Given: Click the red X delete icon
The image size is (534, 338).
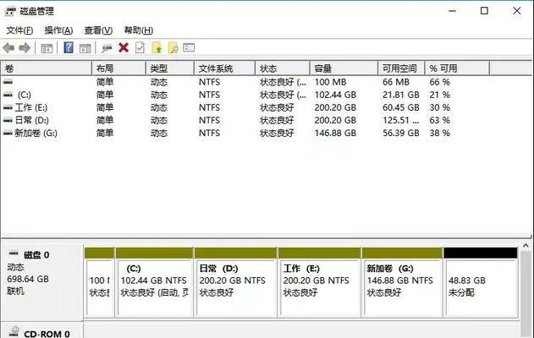Looking at the screenshot, I should click(x=124, y=47).
